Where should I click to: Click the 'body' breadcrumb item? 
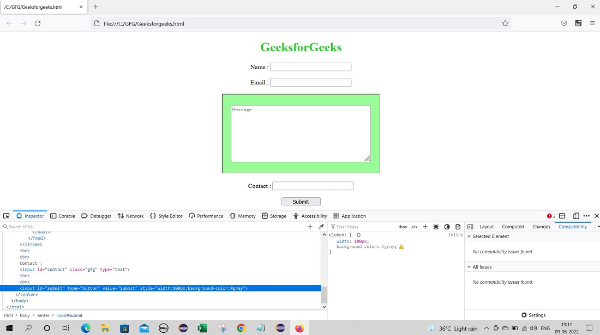click(25, 315)
